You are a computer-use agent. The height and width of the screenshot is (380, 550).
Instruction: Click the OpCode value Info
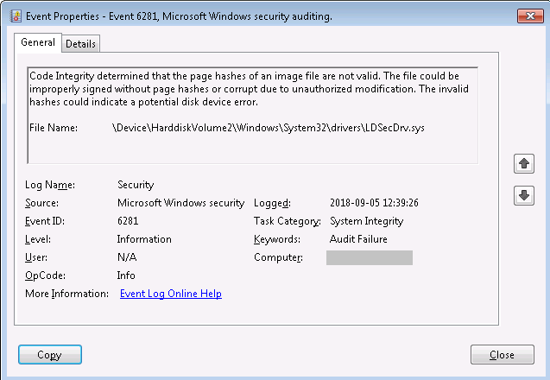tap(126, 275)
